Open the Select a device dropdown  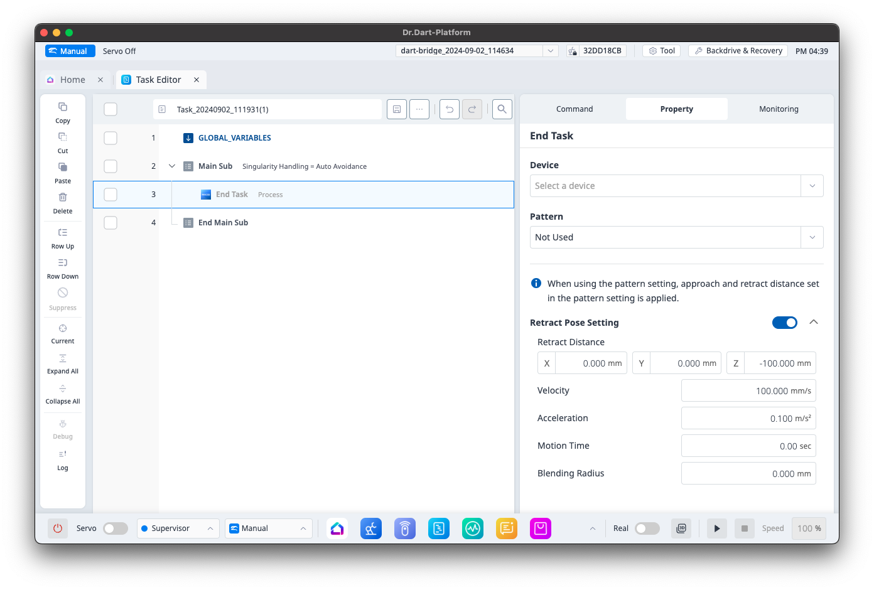676,186
